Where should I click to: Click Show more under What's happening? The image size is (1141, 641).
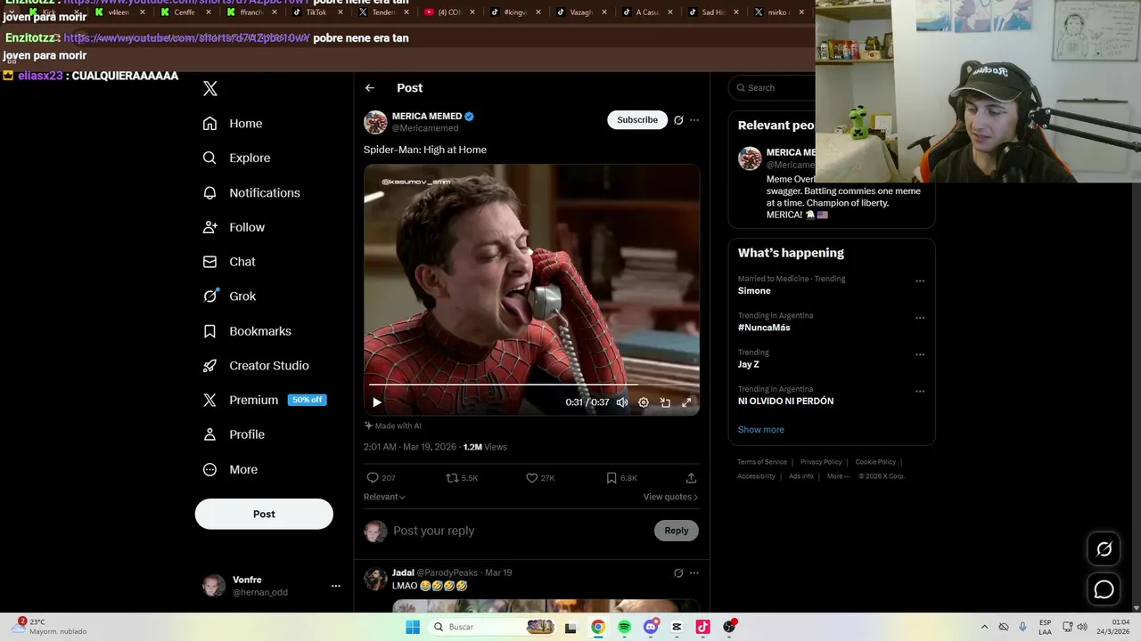point(760,430)
